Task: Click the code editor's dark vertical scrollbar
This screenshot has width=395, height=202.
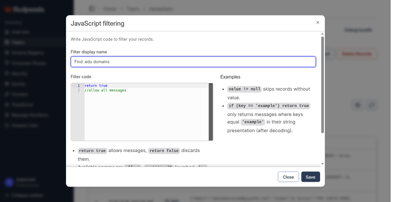Action: point(211,112)
